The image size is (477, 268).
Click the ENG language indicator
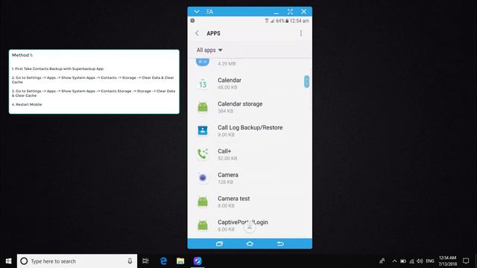click(x=430, y=261)
